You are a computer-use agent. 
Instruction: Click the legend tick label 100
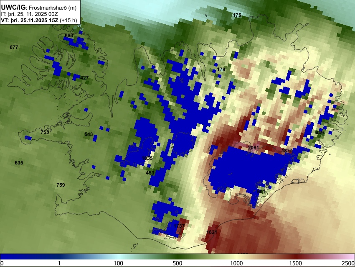(118, 263)
